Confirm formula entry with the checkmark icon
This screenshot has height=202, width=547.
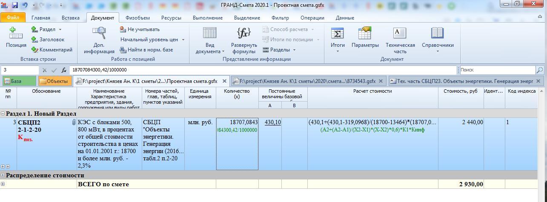point(54,70)
